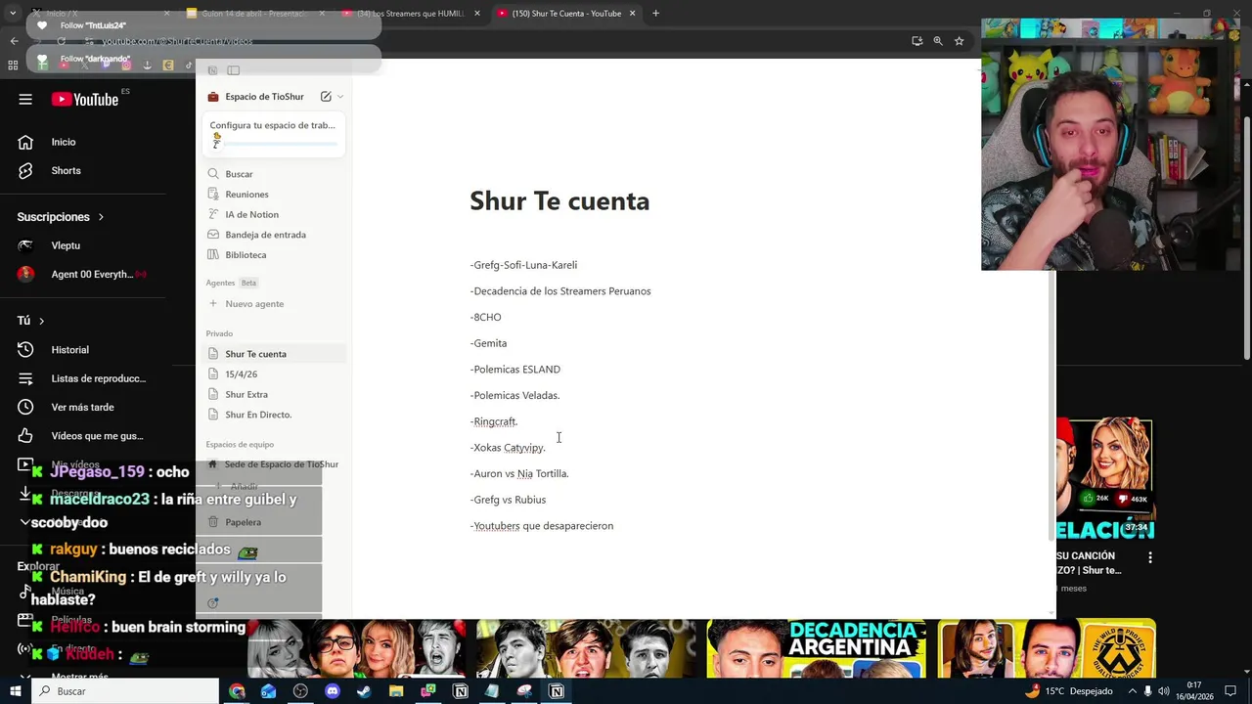Image resolution: width=1252 pixels, height=704 pixels.
Task: Open the 15/4/26 Notion page
Action: 274,374
